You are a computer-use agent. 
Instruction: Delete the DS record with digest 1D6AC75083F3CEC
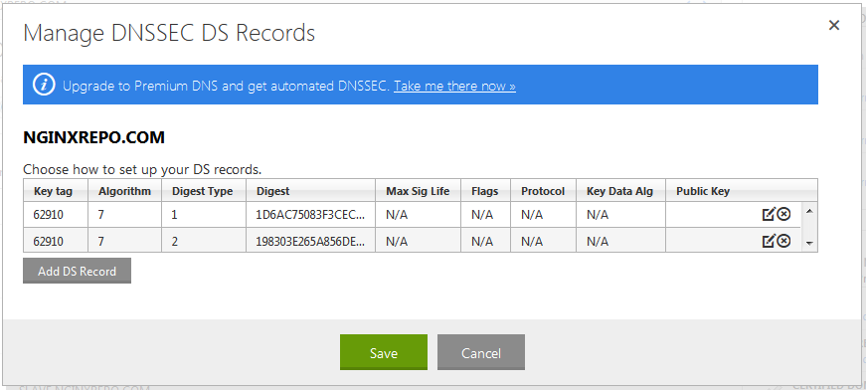pos(783,214)
